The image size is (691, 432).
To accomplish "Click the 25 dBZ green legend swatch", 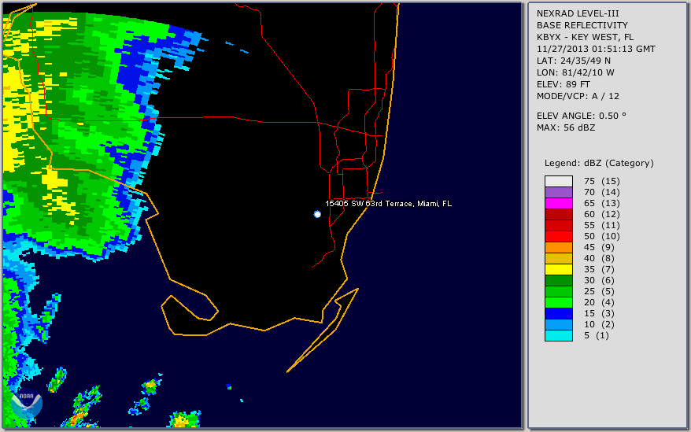I will pyautogui.click(x=558, y=291).
